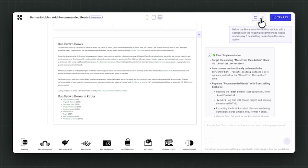Open the Robin Cook author link
This screenshot has height=168, width=308.
pyautogui.click(x=101, y=91)
